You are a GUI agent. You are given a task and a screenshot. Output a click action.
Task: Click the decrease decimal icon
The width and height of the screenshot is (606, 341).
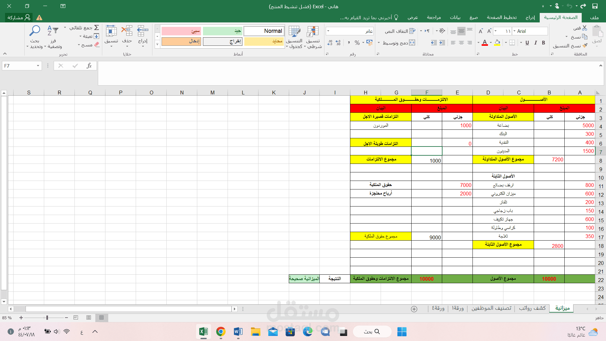click(x=330, y=43)
